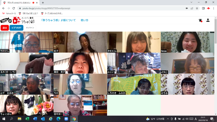Click the red profile icon in Chrome toolbar

[x=209, y=8]
